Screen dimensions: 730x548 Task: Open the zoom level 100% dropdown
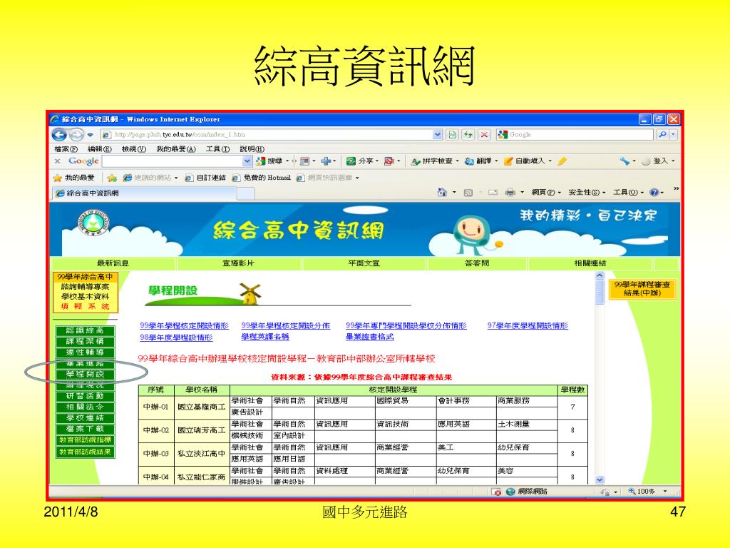pyautogui.click(x=666, y=492)
